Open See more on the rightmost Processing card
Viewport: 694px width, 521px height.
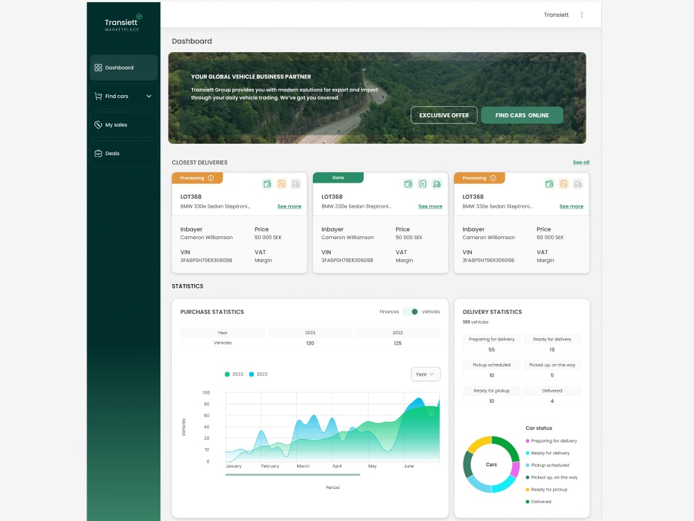coord(571,206)
